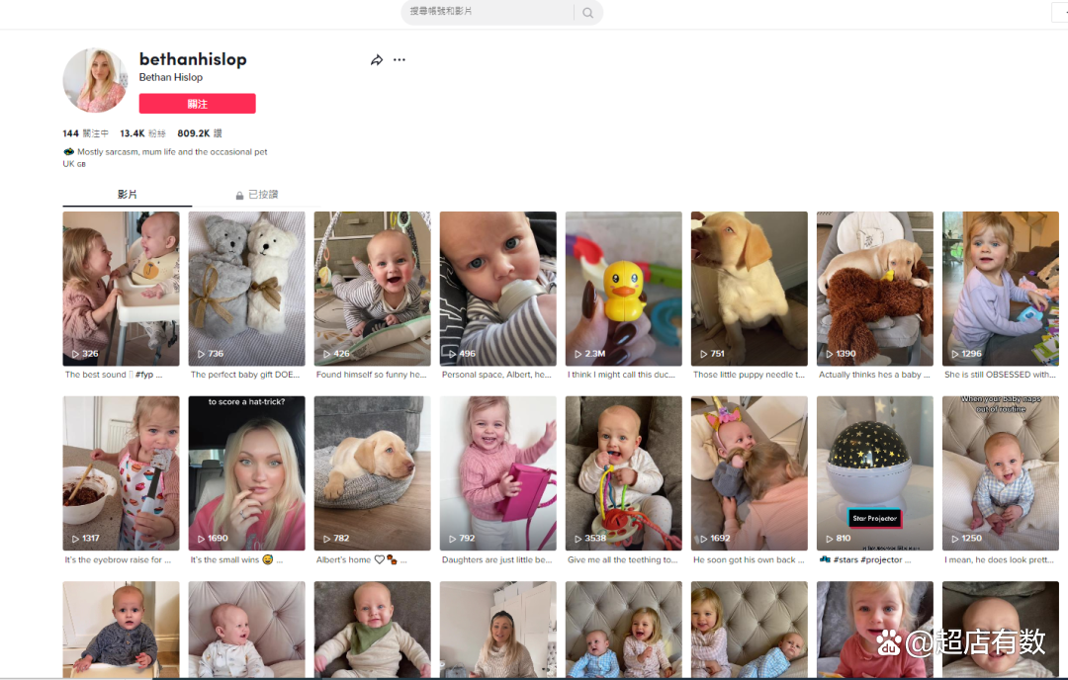This screenshot has height=680, width=1068.
Task: Click the share arrow icon
Action: click(377, 60)
